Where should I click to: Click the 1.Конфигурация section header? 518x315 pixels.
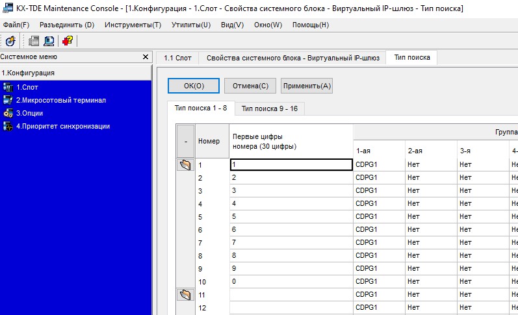(x=75, y=73)
